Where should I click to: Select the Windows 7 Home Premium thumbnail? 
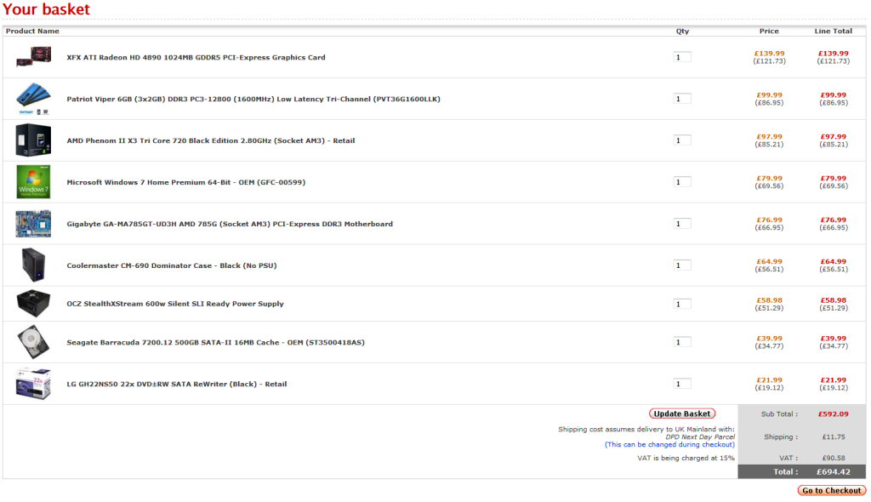(33, 182)
